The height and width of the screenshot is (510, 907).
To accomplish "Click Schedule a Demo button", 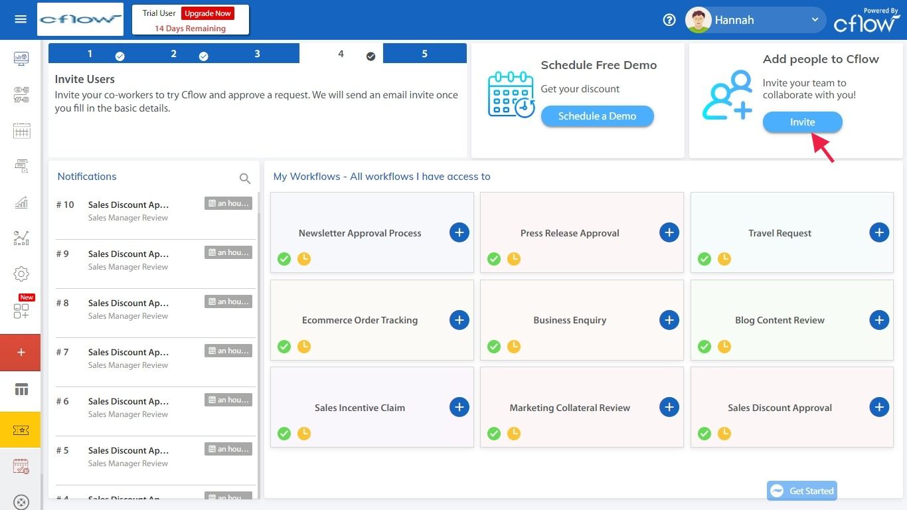I will tap(597, 116).
